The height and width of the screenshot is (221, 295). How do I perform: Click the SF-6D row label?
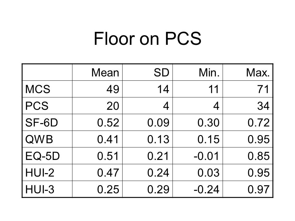click(41, 123)
